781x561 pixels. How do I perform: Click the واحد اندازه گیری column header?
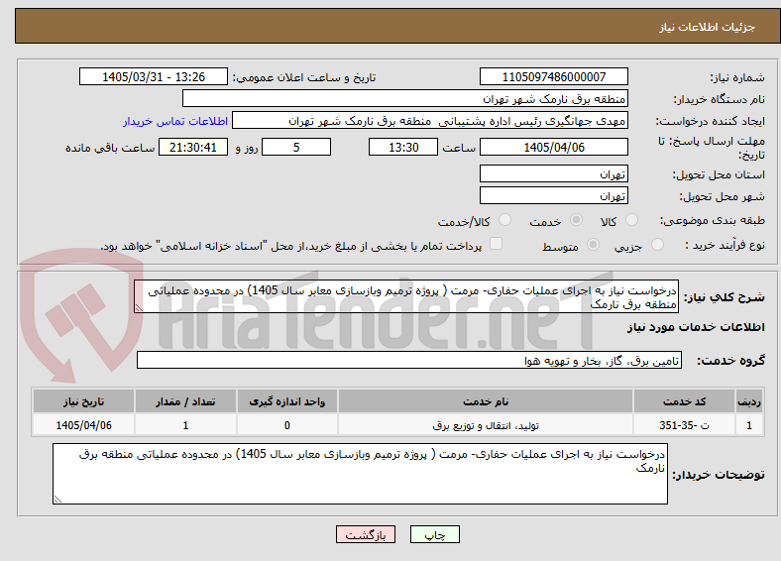tap(287, 401)
